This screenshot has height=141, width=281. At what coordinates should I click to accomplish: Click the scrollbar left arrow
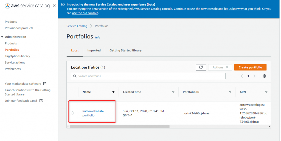68,126
